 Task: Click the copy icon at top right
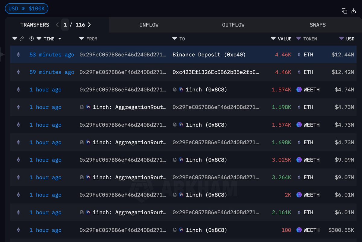pos(344,11)
